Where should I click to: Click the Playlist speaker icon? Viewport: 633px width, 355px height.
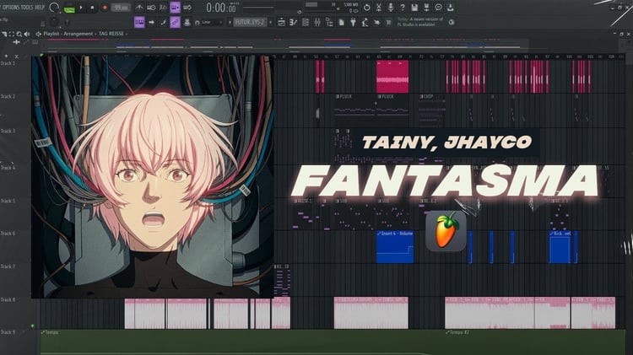click(27, 34)
